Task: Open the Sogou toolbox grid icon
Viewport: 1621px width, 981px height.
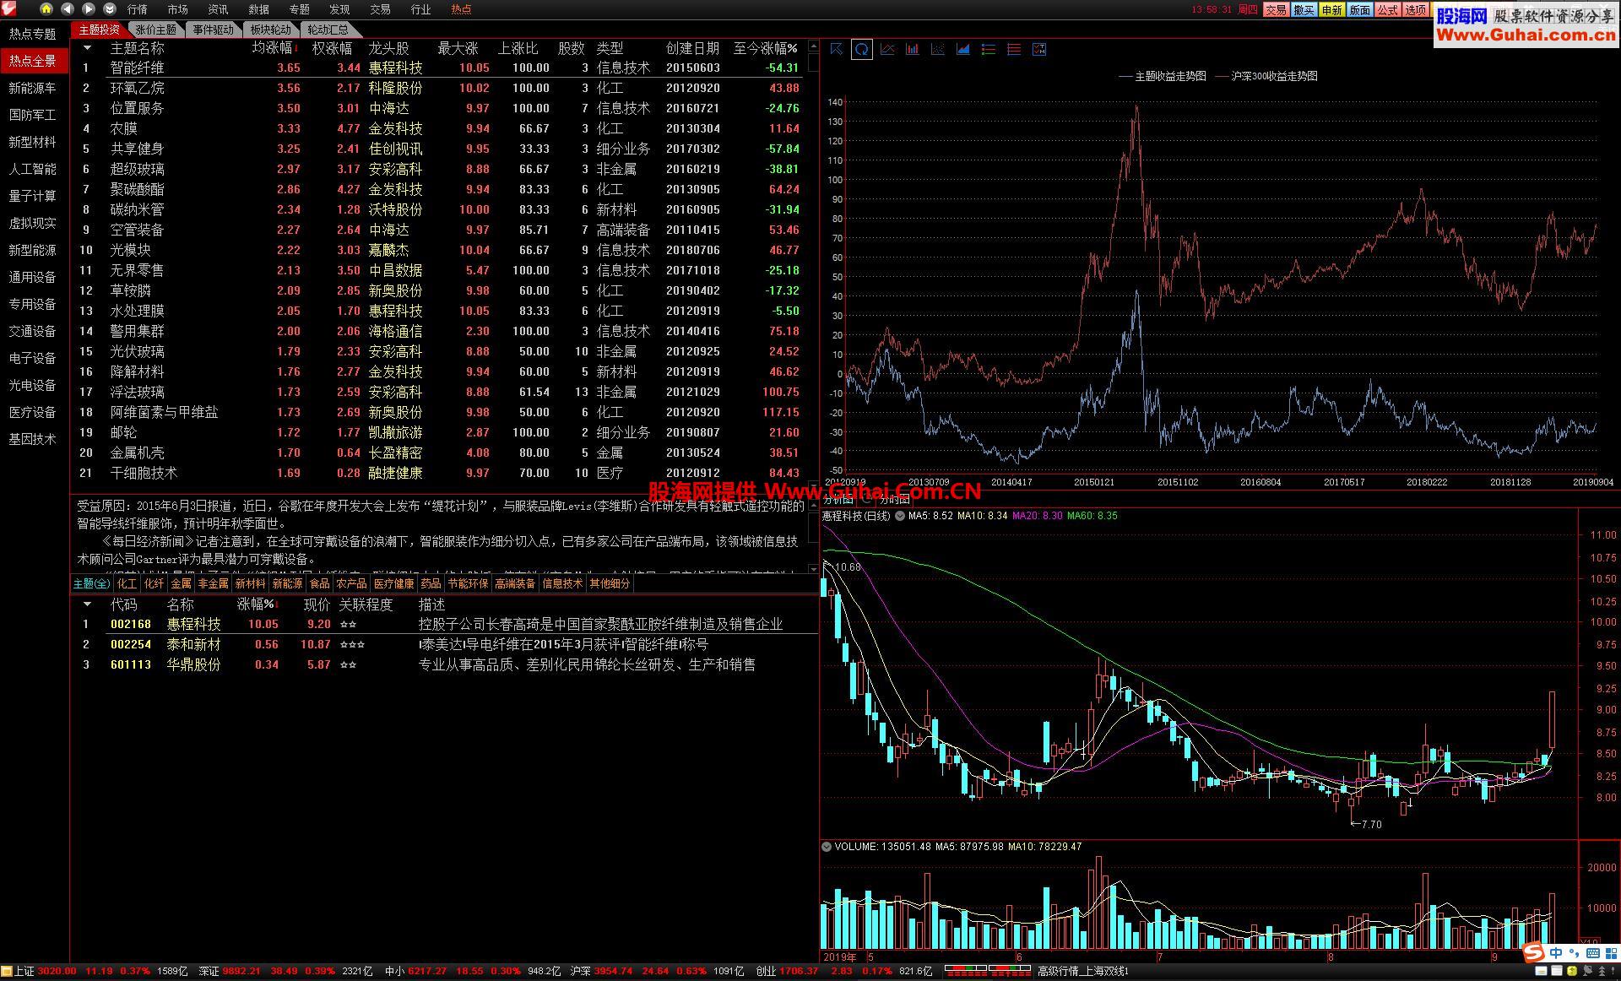Action: coord(1610,953)
